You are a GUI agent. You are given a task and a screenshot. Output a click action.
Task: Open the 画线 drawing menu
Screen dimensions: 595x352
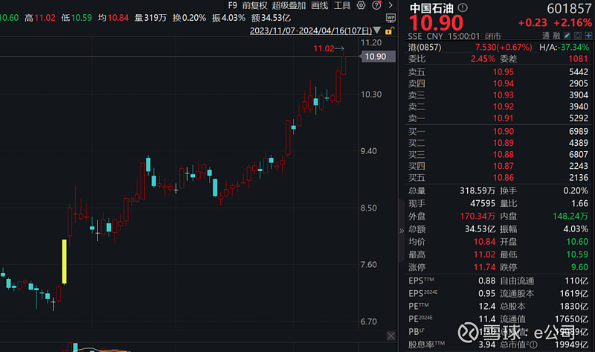(319, 5)
